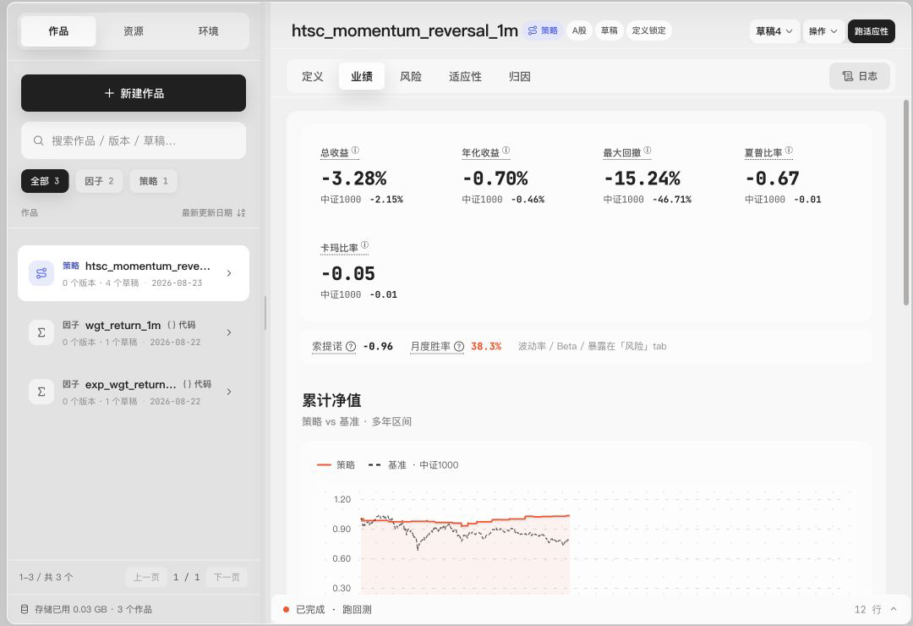
Task: Open the 定义 tab
Action: pos(313,76)
